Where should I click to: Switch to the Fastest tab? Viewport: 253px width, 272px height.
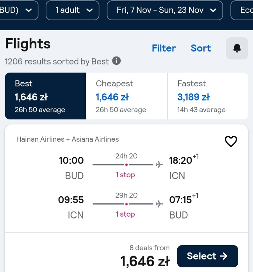(208, 96)
